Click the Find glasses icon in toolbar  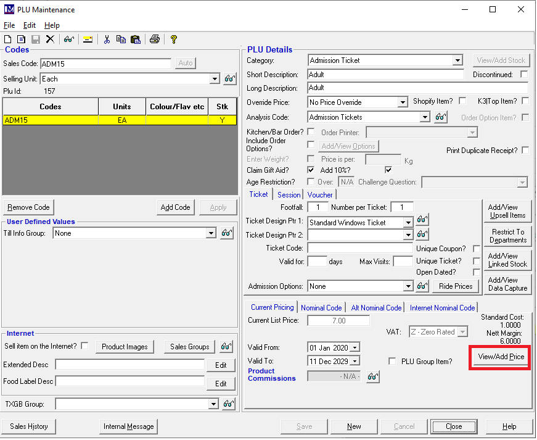tap(68, 39)
